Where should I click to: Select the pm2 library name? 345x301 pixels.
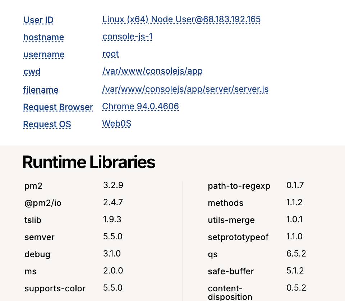click(x=33, y=186)
